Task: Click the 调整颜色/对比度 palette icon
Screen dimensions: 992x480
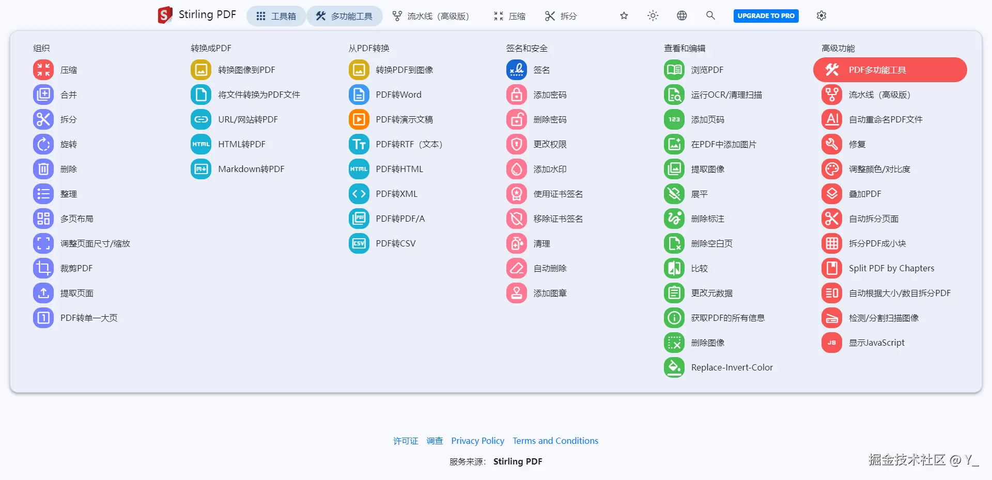Action: tap(832, 169)
